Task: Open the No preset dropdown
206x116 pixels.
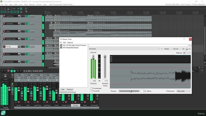Action: [x=124, y=49]
